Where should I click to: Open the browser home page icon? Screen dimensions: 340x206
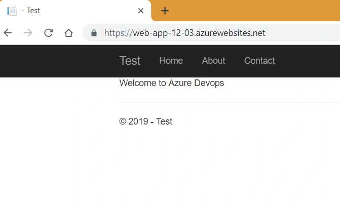68,33
